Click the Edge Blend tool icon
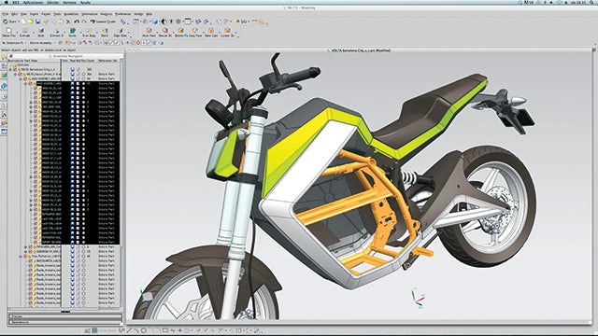This screenshot has width=598, height=336. point(121,31)
